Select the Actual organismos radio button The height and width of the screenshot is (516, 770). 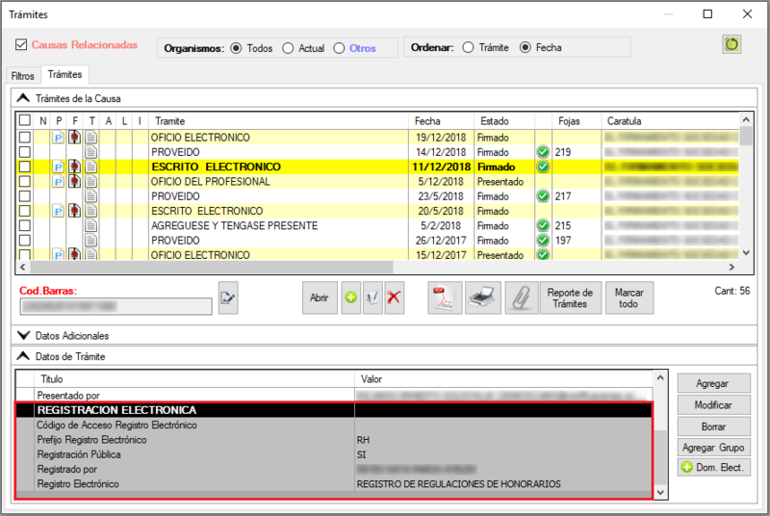(288, 48)
